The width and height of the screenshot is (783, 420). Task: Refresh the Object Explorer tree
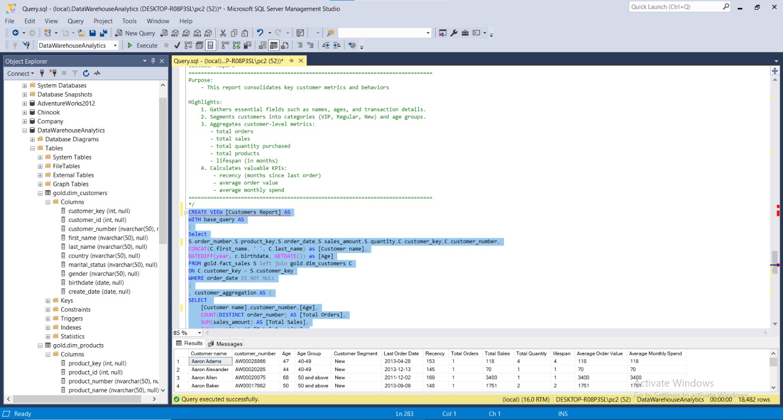point(86,73)
